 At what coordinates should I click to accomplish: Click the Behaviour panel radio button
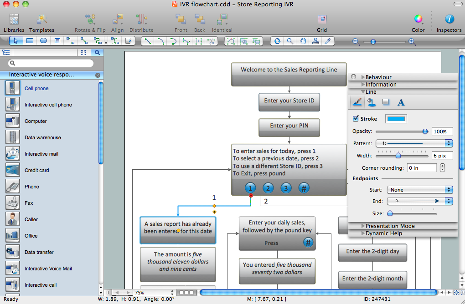353,77
